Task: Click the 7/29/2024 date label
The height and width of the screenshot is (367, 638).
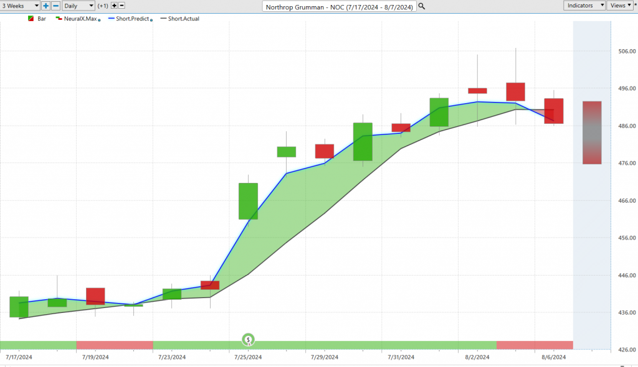Action: coord(324,357)
